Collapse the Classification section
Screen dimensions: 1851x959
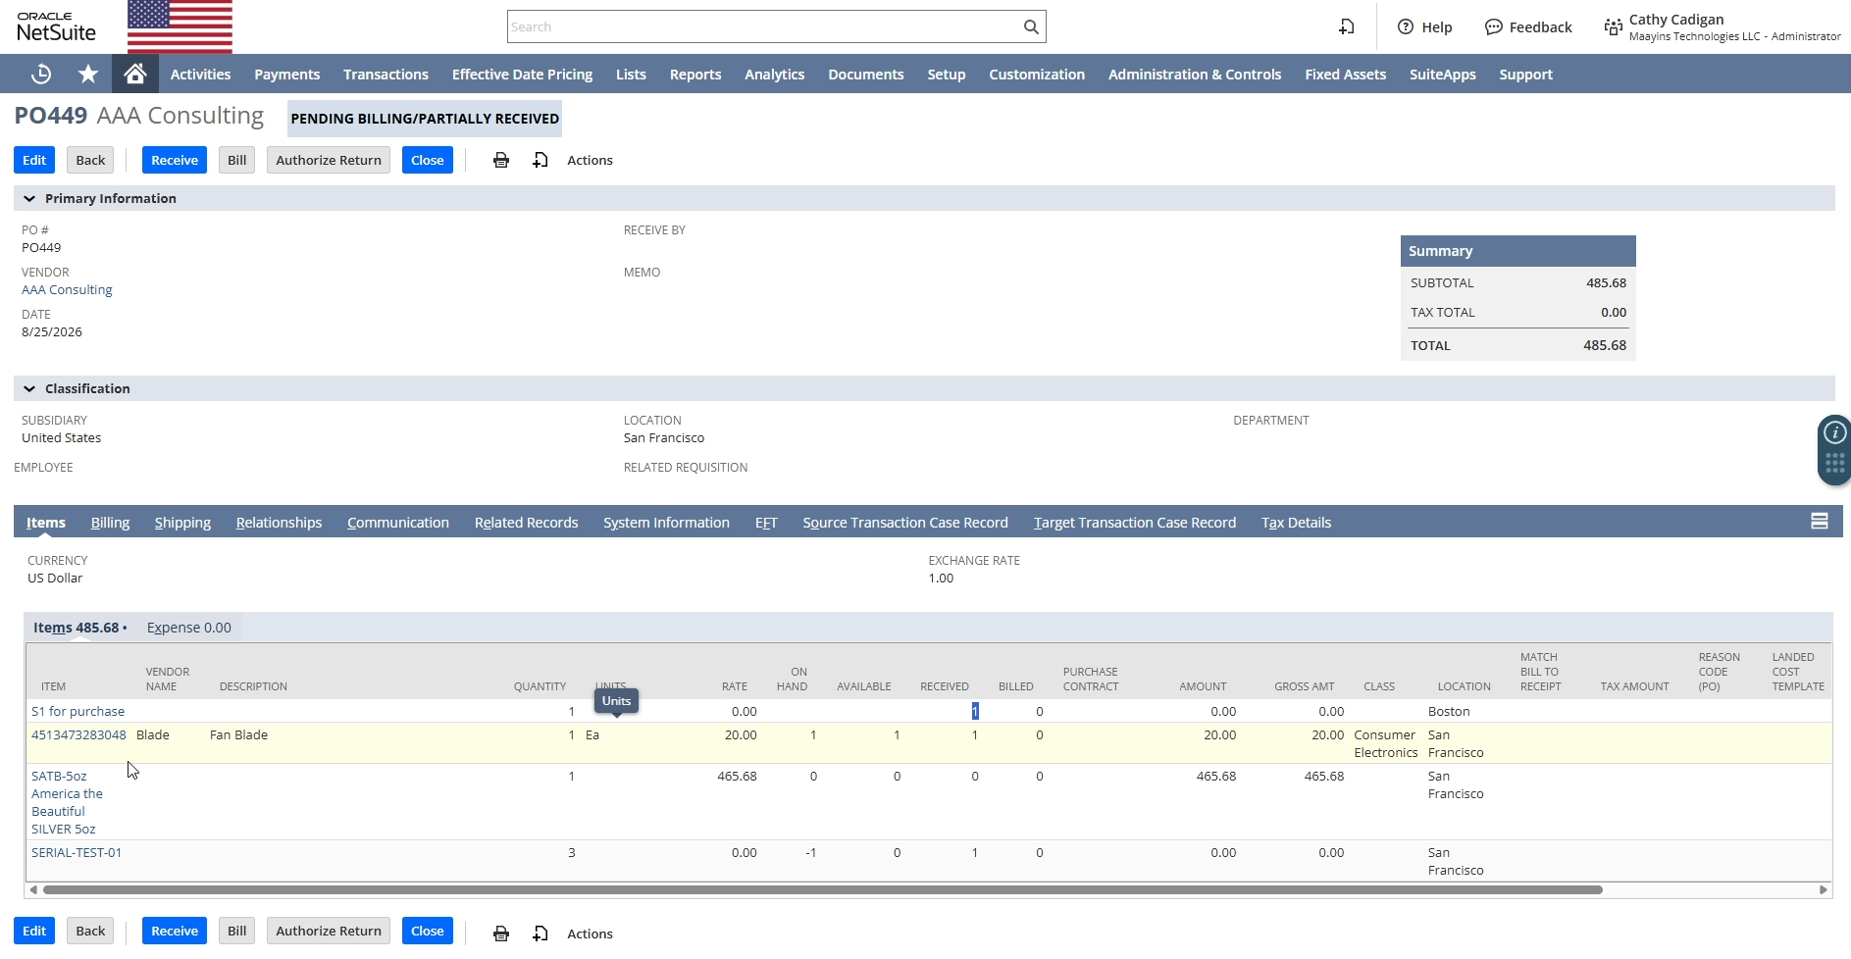click(29, 388)
